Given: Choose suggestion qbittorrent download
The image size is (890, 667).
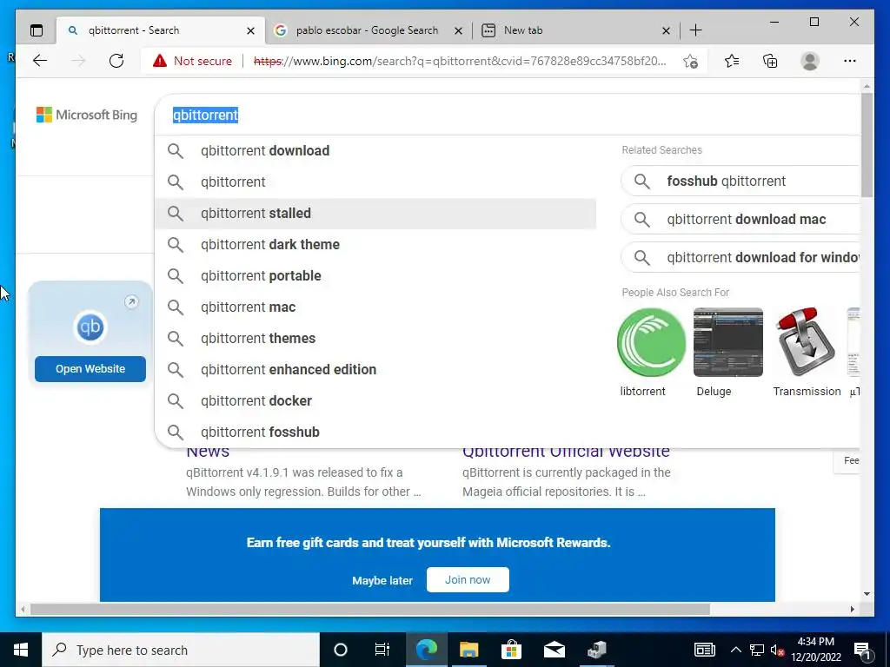Looking at the screenshot, I should pos(375,151).
